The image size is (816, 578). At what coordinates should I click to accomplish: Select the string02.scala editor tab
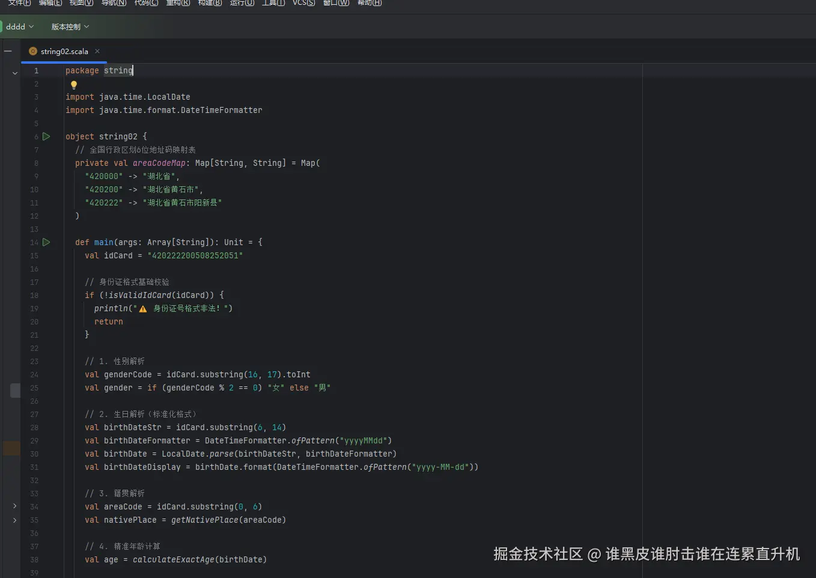(x=64, y=52)
